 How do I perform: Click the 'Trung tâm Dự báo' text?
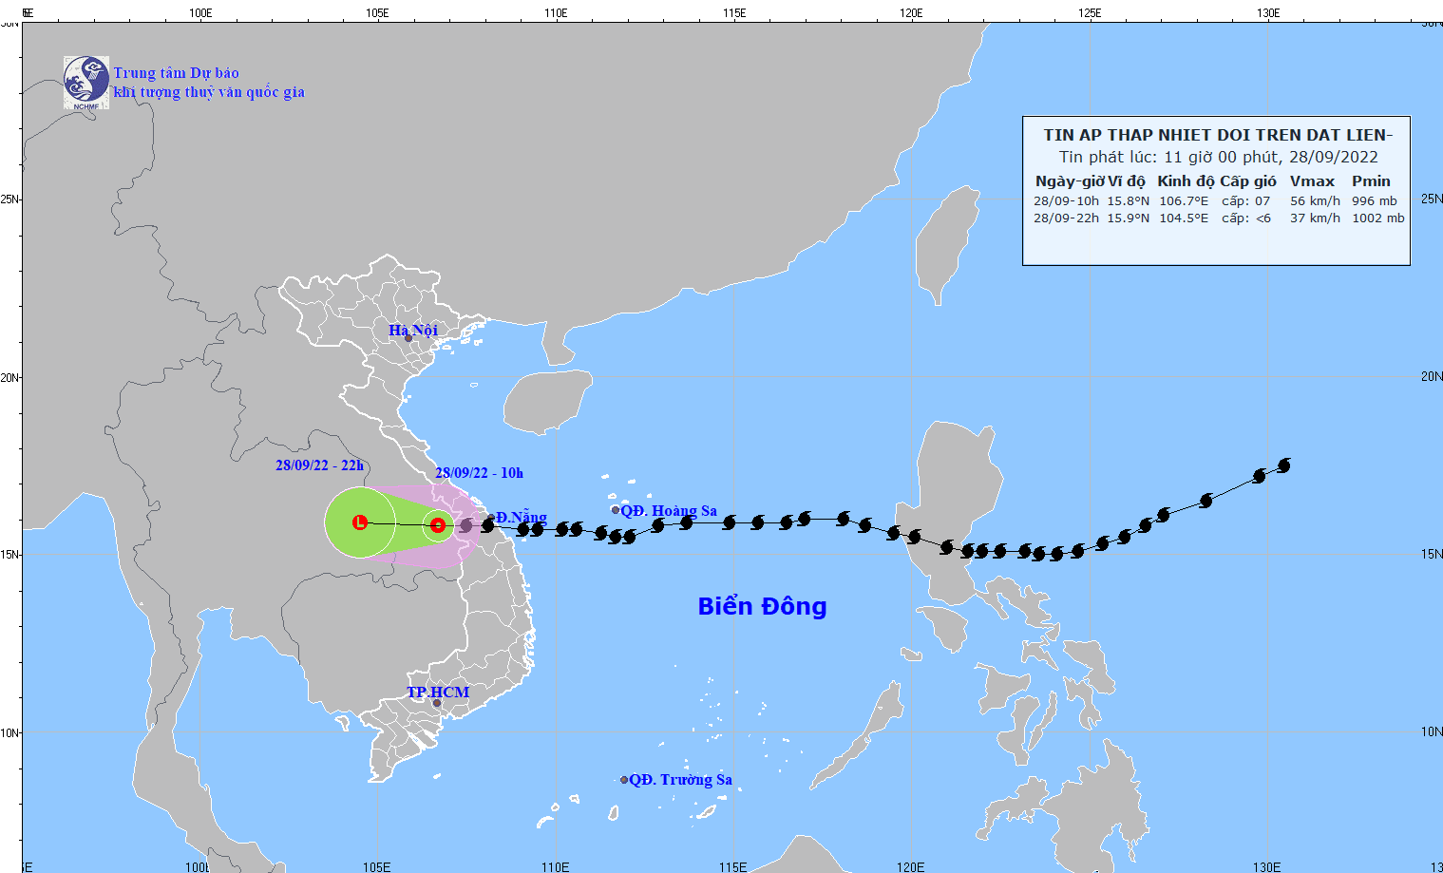tap(177, 73)
